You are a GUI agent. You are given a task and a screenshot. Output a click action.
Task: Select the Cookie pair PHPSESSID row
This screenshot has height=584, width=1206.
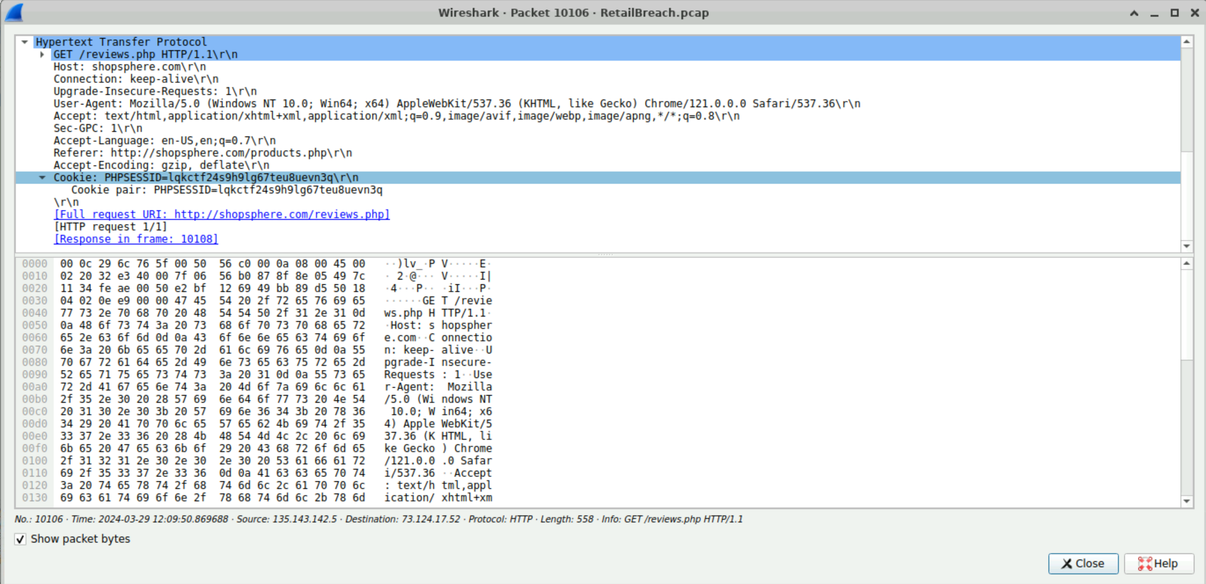[227, 189]
